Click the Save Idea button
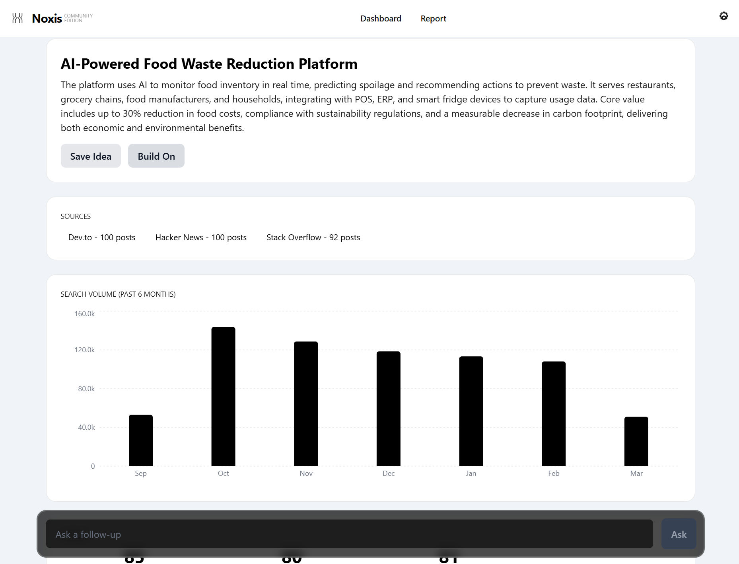 coord(91,156)
